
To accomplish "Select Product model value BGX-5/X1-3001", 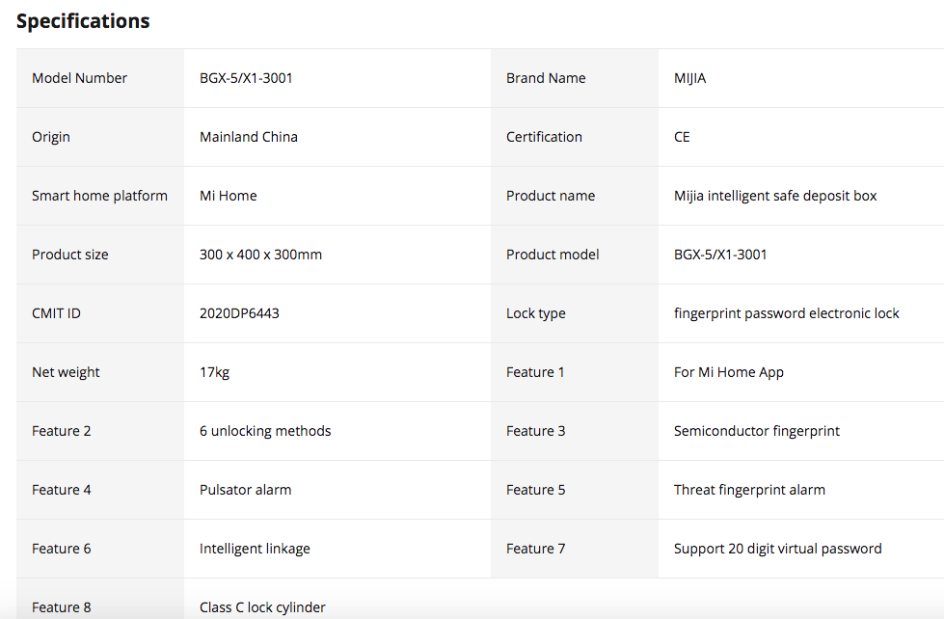I will pyautogui.click(x=720, y=255).
